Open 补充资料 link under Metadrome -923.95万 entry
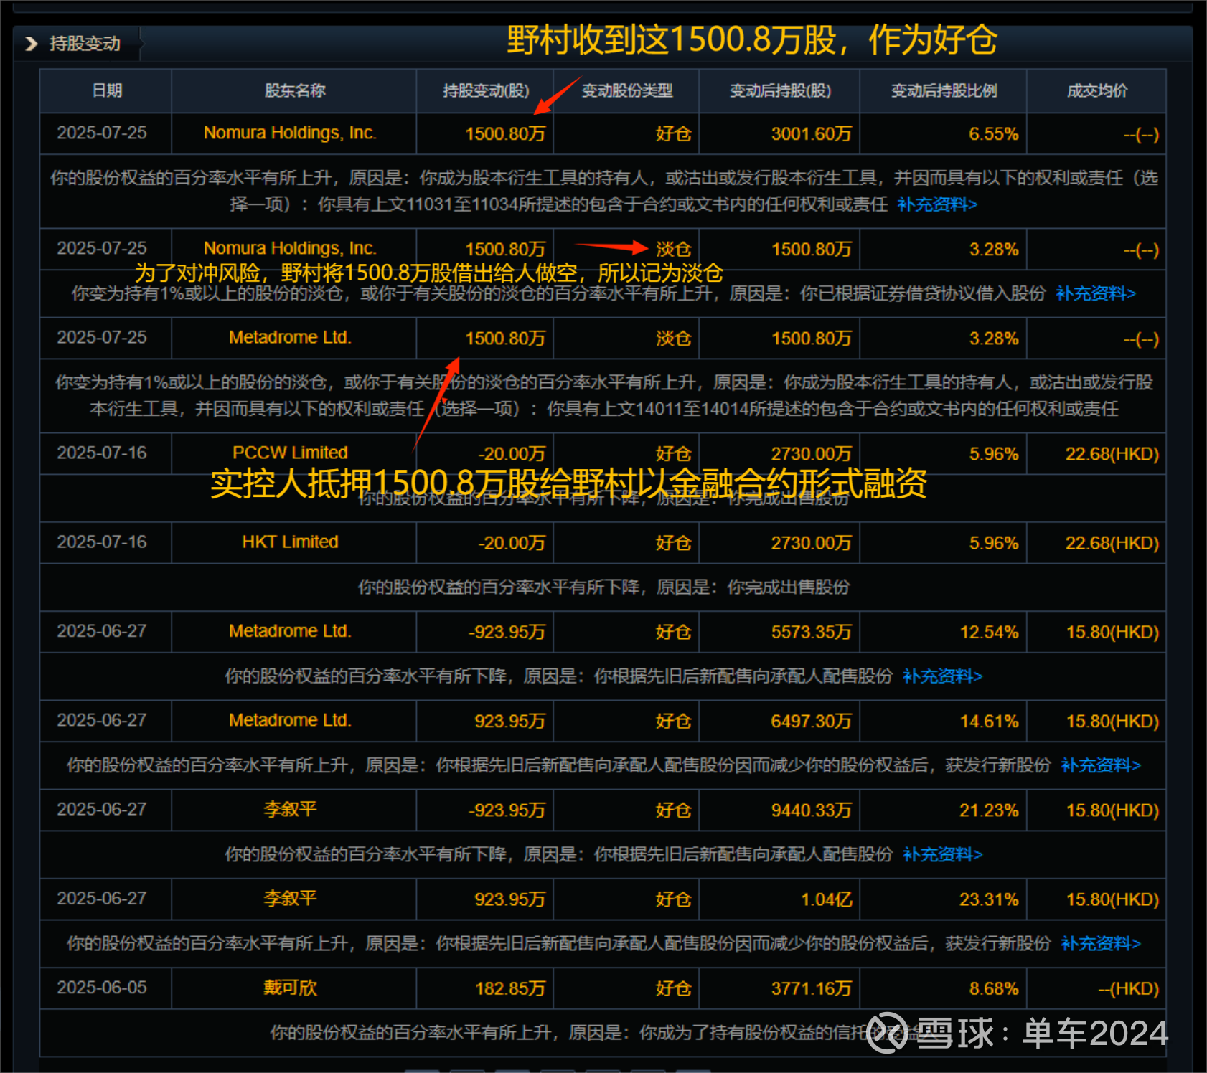 click(x=942, y=676)
